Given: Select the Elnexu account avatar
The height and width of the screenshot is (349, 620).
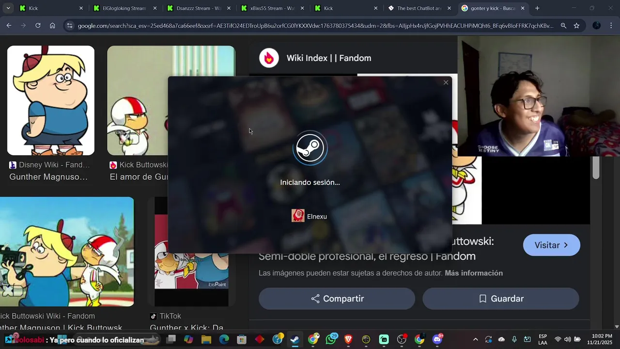Looking at the screenshot, I should click(x=298, y=216).
